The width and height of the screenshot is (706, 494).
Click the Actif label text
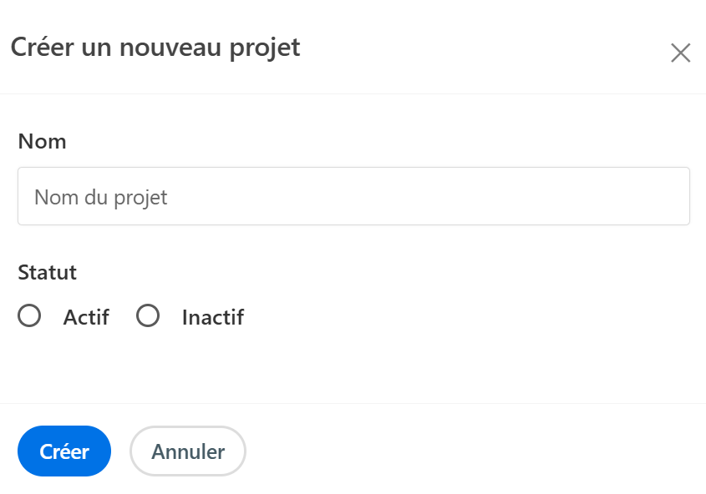click(86, 318)
